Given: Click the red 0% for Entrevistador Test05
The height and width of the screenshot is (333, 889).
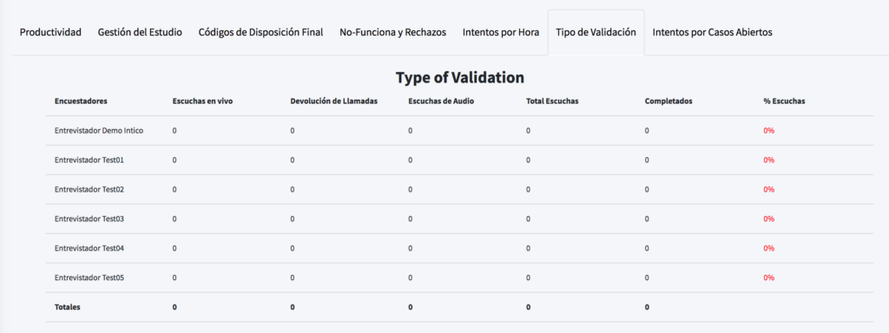Looking at the screenshot, I should coord(769,278).
